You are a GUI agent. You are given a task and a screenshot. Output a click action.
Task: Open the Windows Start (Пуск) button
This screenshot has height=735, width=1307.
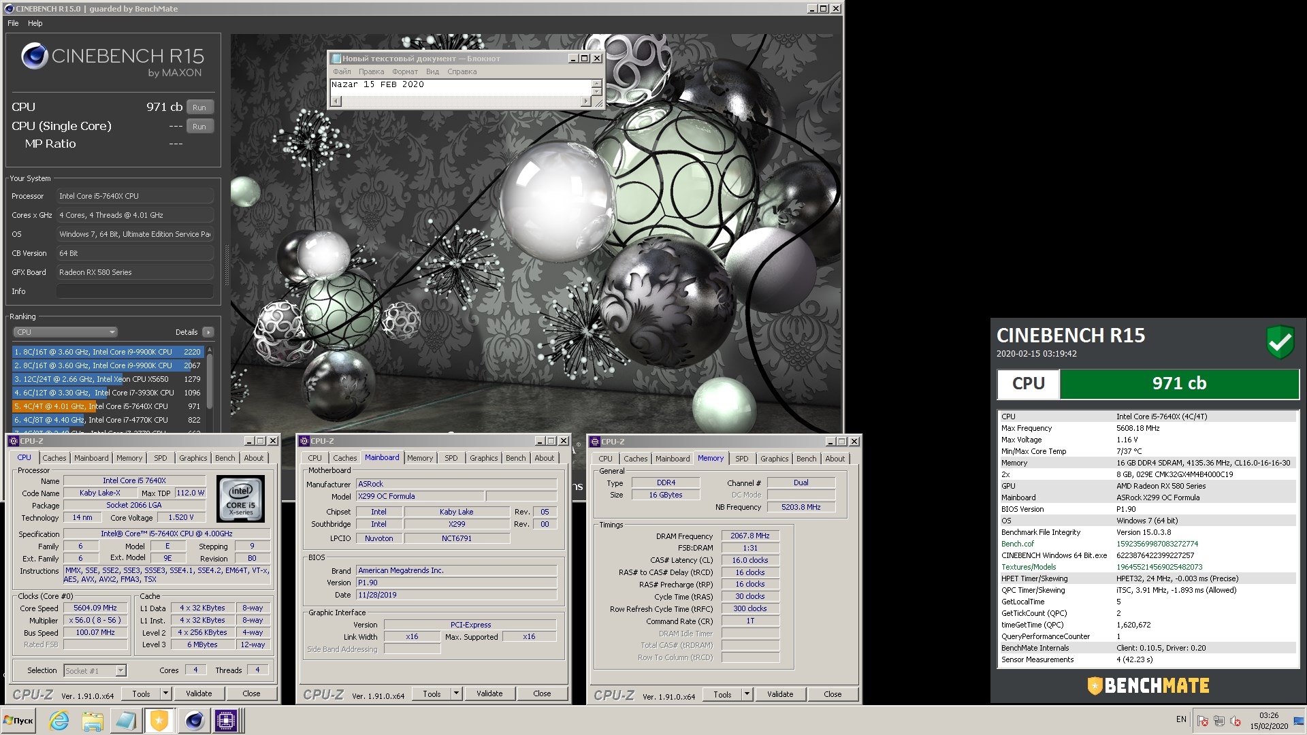19,720
